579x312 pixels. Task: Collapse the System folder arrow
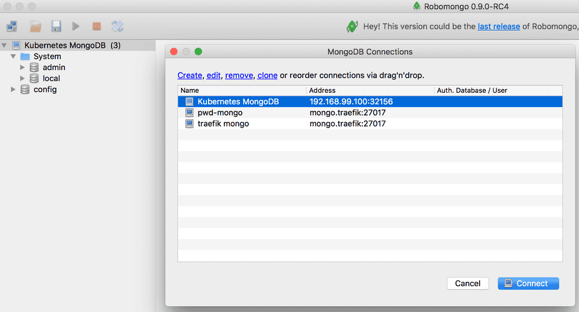13,57
